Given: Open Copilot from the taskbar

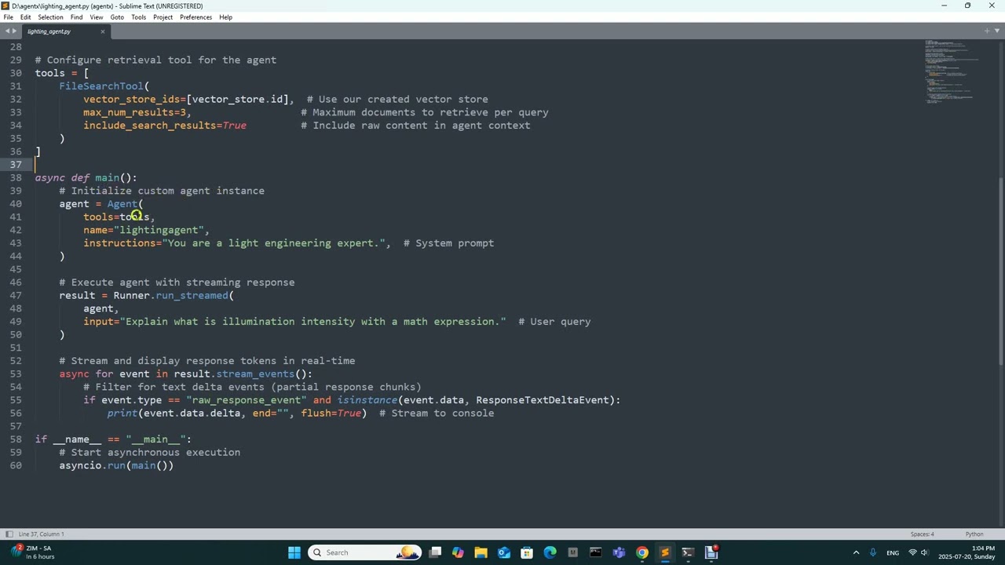Looking at the screenshot, I should [458, 552].
